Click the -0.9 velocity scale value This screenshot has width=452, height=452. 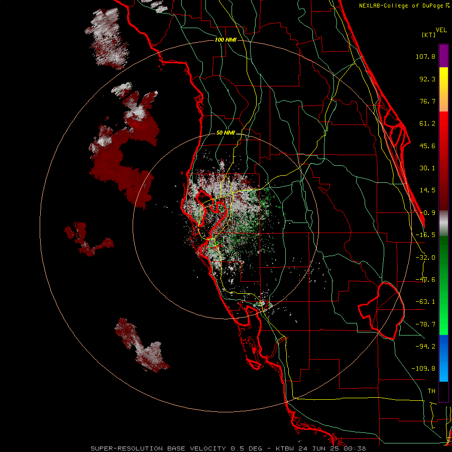[x=427, y=213]
